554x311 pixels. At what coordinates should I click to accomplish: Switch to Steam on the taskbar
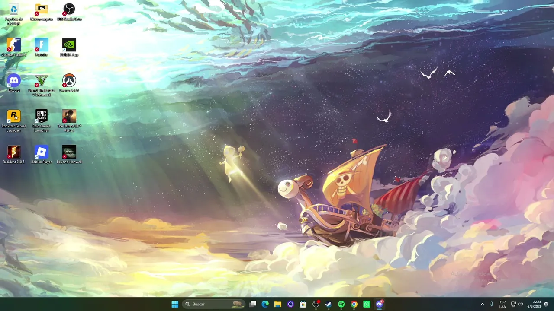click(329, 304)
